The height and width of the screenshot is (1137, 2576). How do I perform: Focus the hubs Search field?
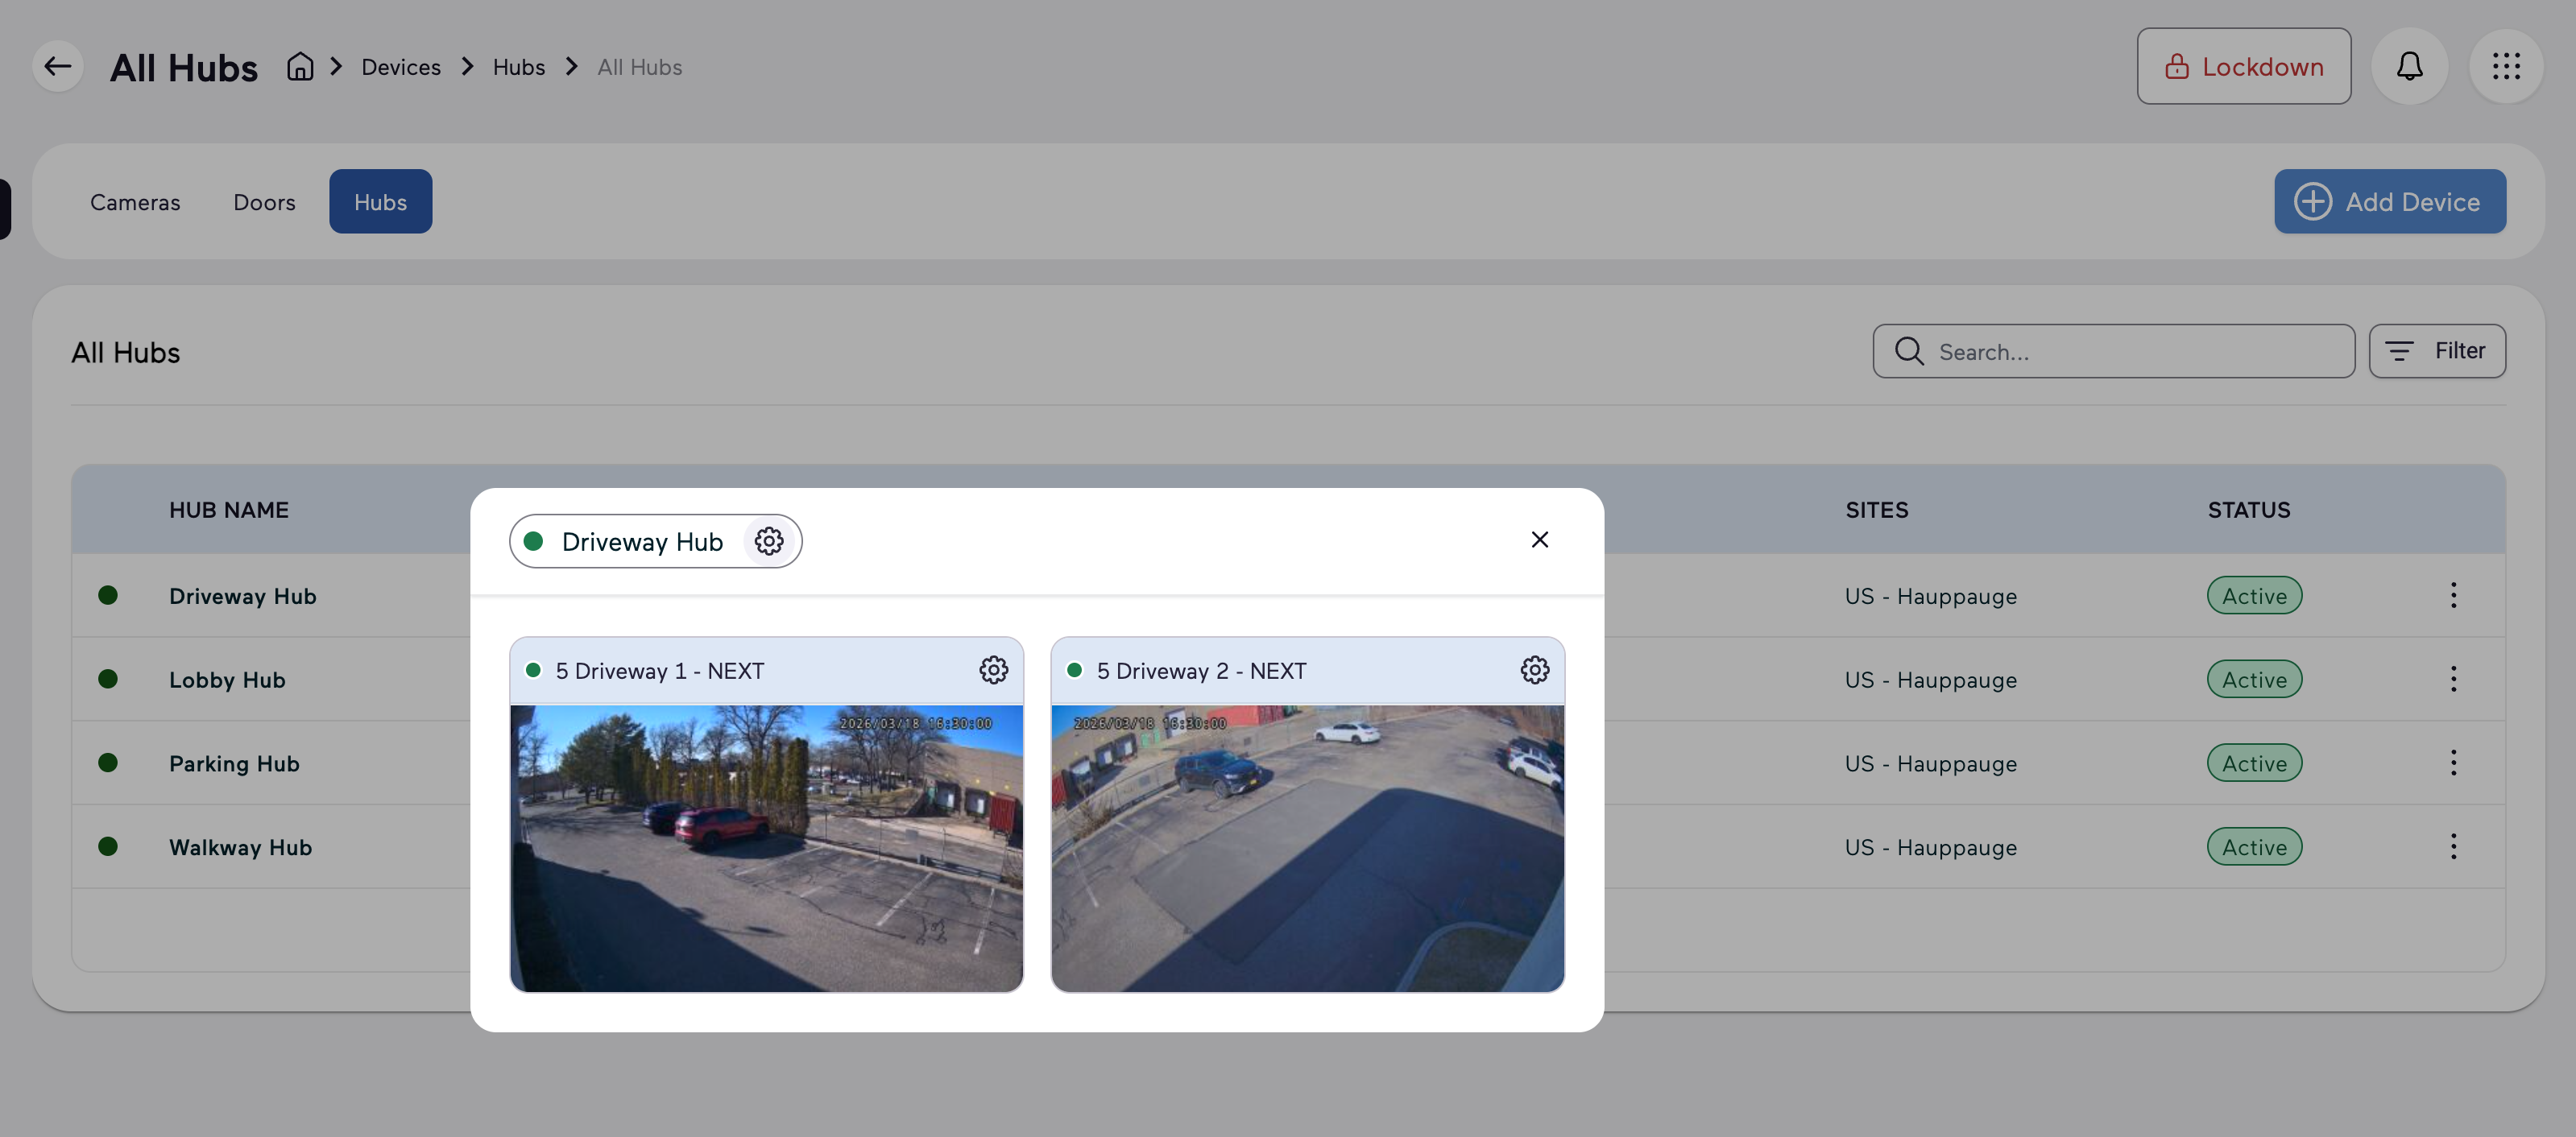2113,351
